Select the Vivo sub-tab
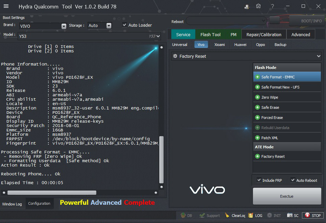 tap(201, 45)
